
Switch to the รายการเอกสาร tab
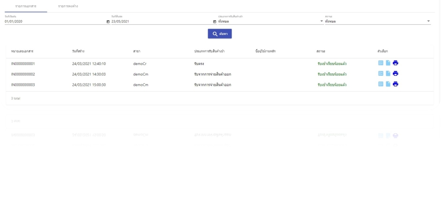(x=26, y=6)
